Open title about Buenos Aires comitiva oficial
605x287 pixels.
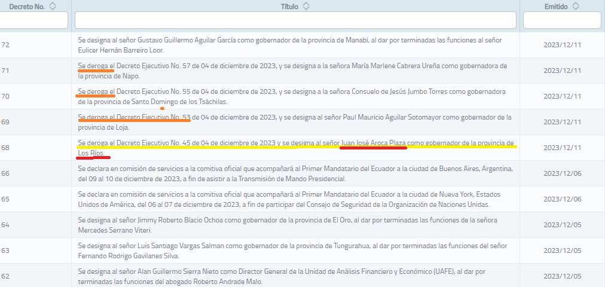(295, 173)
